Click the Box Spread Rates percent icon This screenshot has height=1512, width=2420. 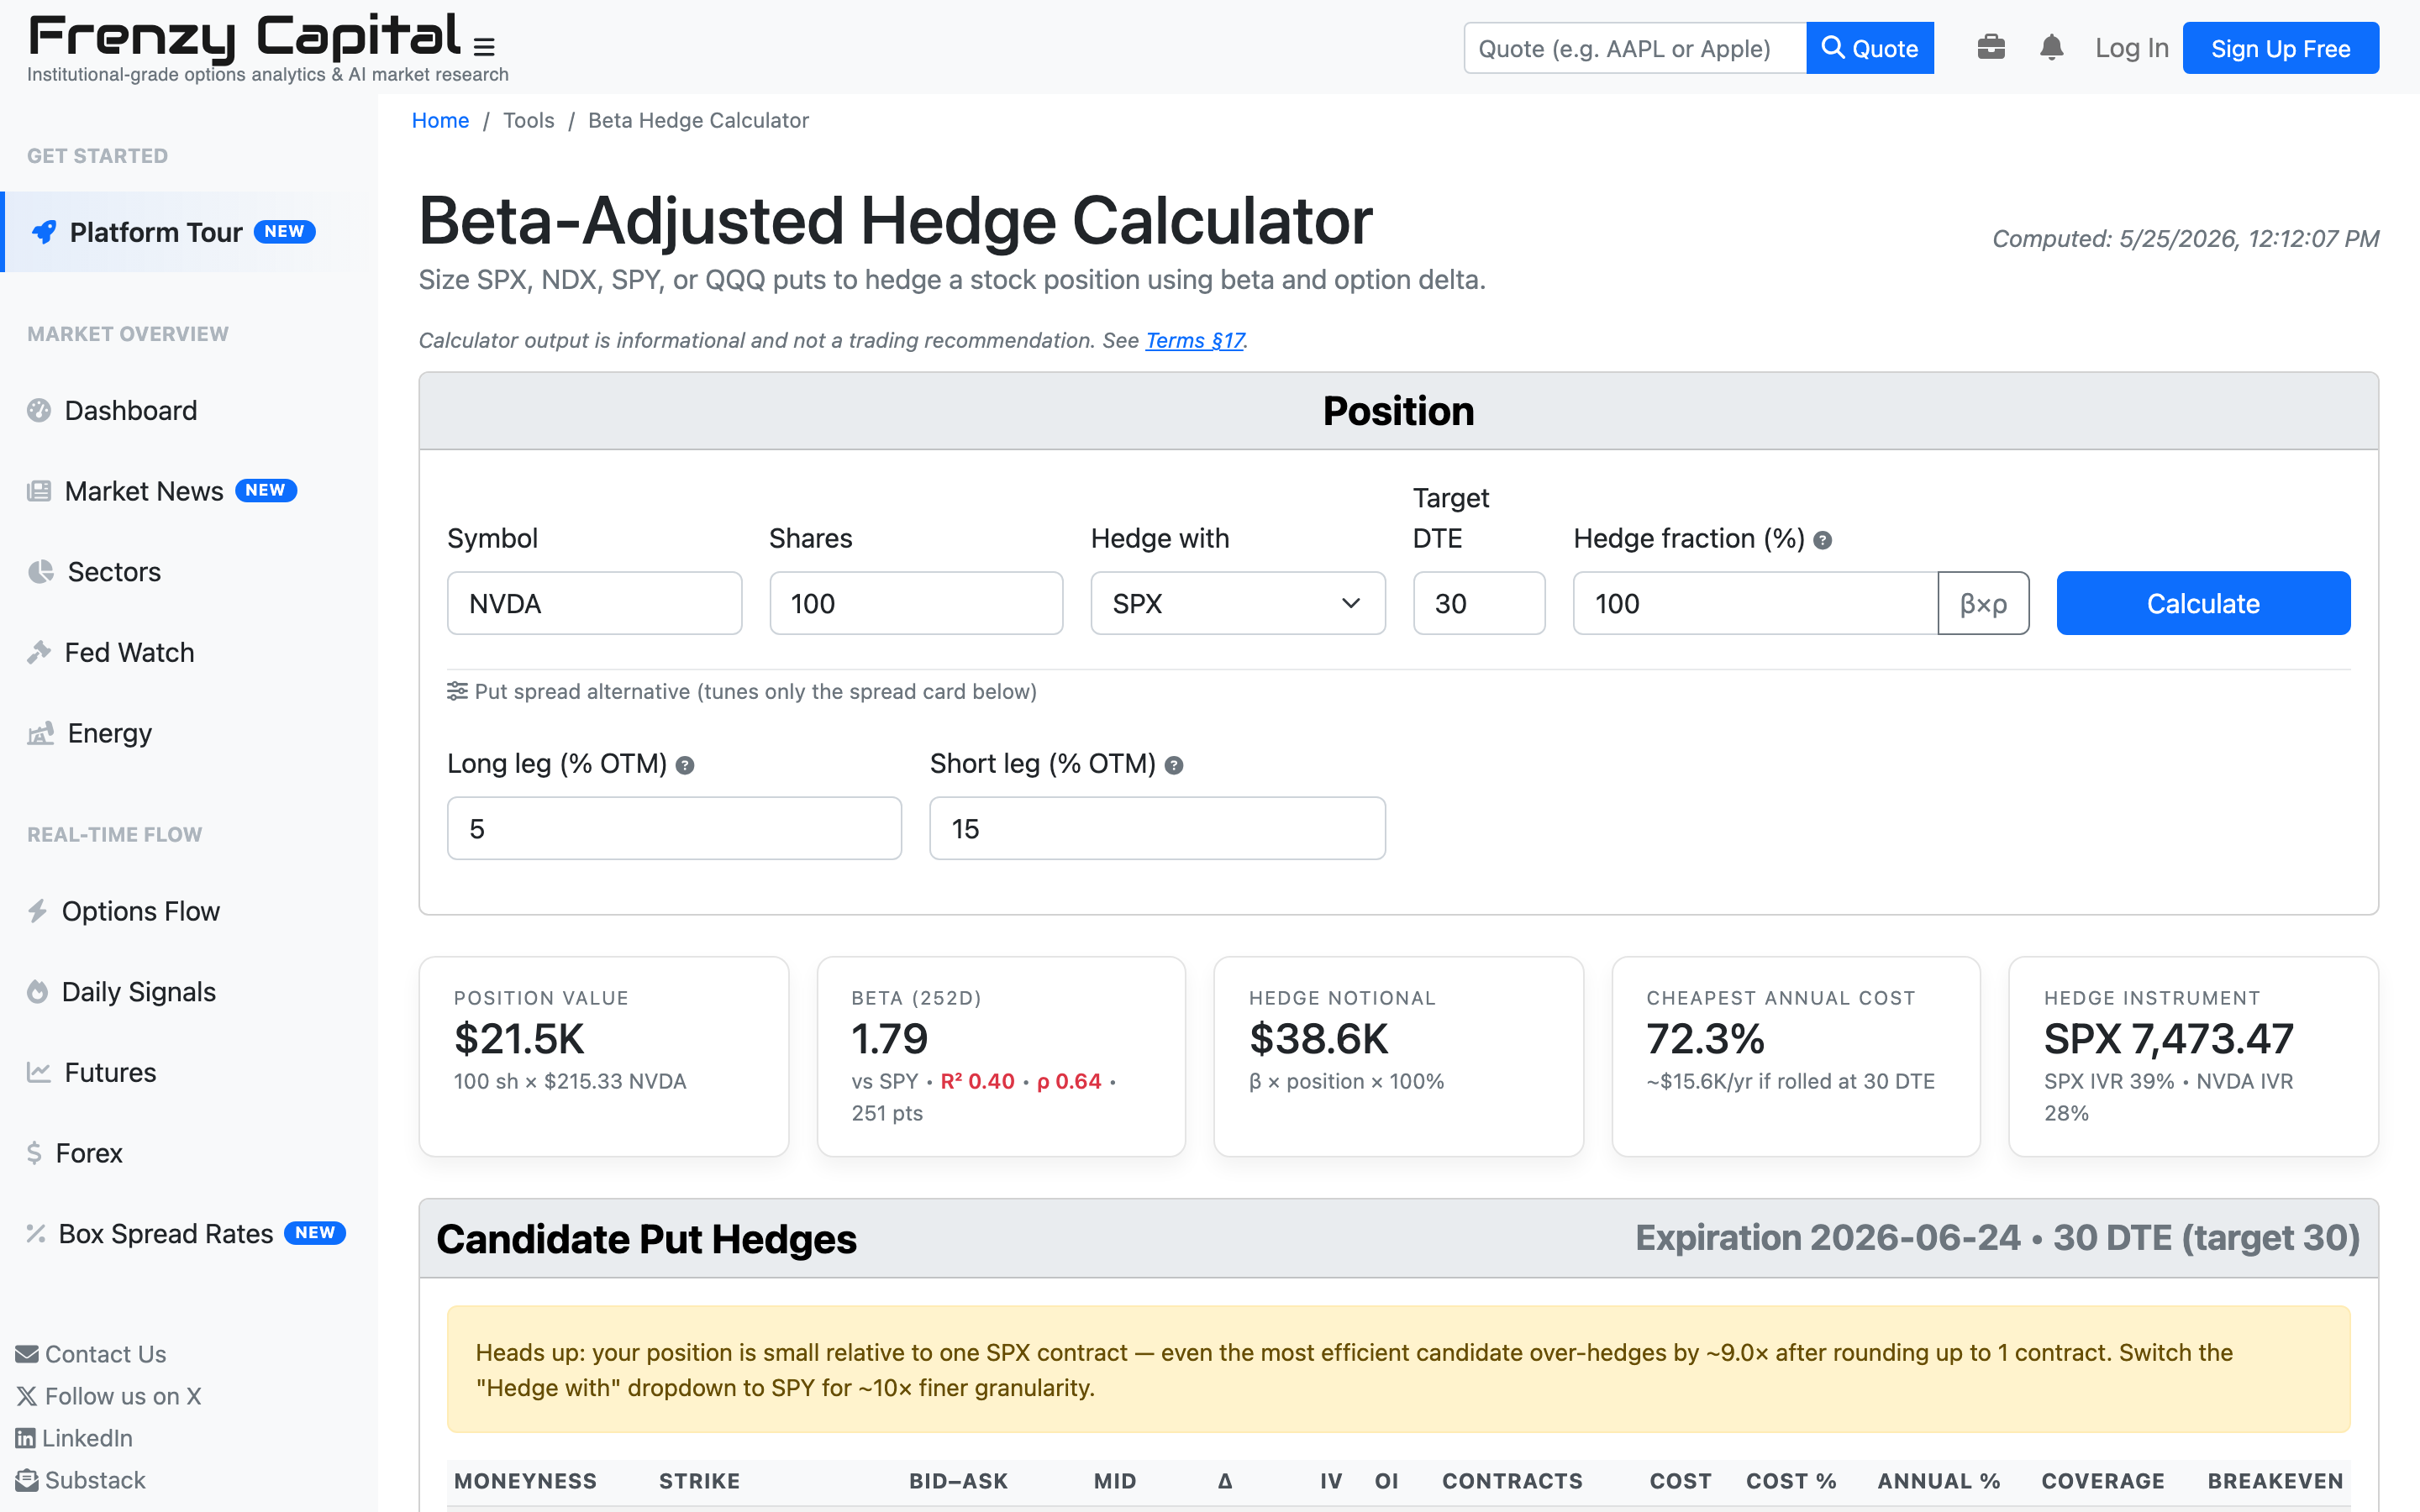click(36, 1234)
